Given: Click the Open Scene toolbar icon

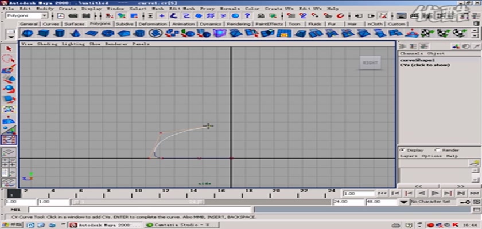Looking at the screenshot, I should pos(73,15).
